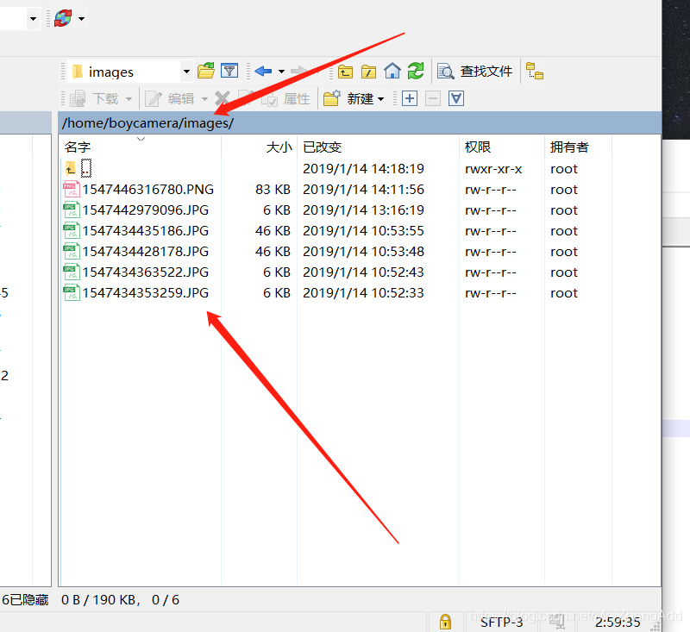Screen dimensions: 690x632
Task: Click the greyed-out forward arrow icon
Action: point(299,71)
